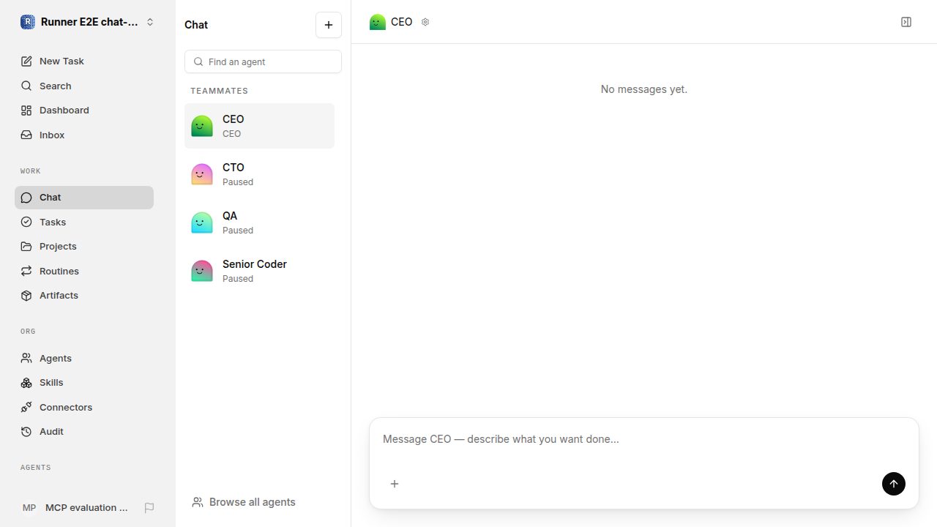937x527 pixels.
Task: Toggle the right side panel icon
Action: click(x=906, y=22)
